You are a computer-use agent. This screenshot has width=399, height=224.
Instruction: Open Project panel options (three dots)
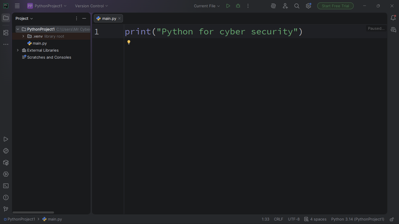[x=77, y=18]
